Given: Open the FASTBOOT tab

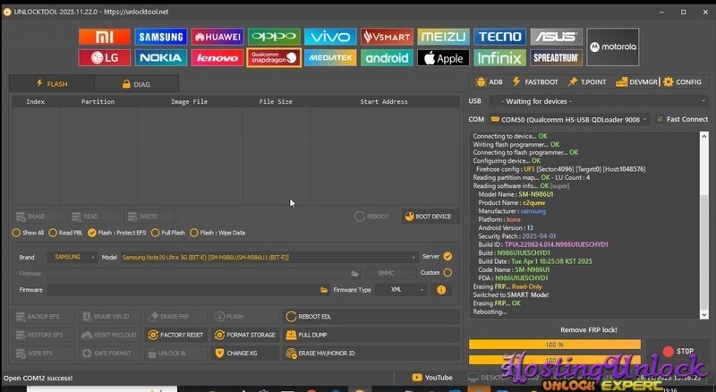Looking at the screenshot, I should coord(541,81).
